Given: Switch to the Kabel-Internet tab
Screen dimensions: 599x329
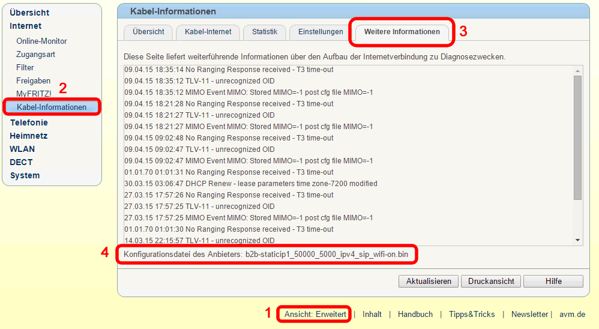Looking at the screenshot, I should click(x=208, y=32).
